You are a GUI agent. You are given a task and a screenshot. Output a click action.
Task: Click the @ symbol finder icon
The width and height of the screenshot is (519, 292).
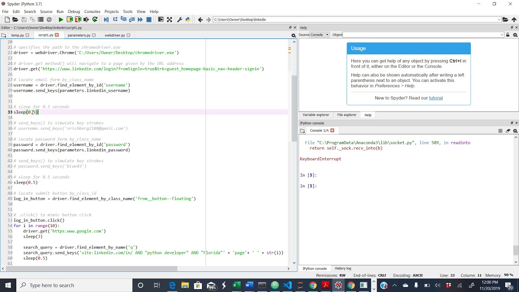point(49,19)
